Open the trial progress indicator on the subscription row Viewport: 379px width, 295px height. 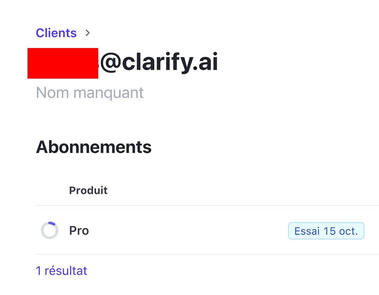click(50, 230)
